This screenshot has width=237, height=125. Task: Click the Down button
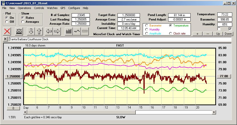click(228, 34)
